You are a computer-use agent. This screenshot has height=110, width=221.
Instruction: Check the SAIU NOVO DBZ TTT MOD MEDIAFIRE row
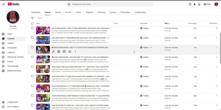(32, 38)
